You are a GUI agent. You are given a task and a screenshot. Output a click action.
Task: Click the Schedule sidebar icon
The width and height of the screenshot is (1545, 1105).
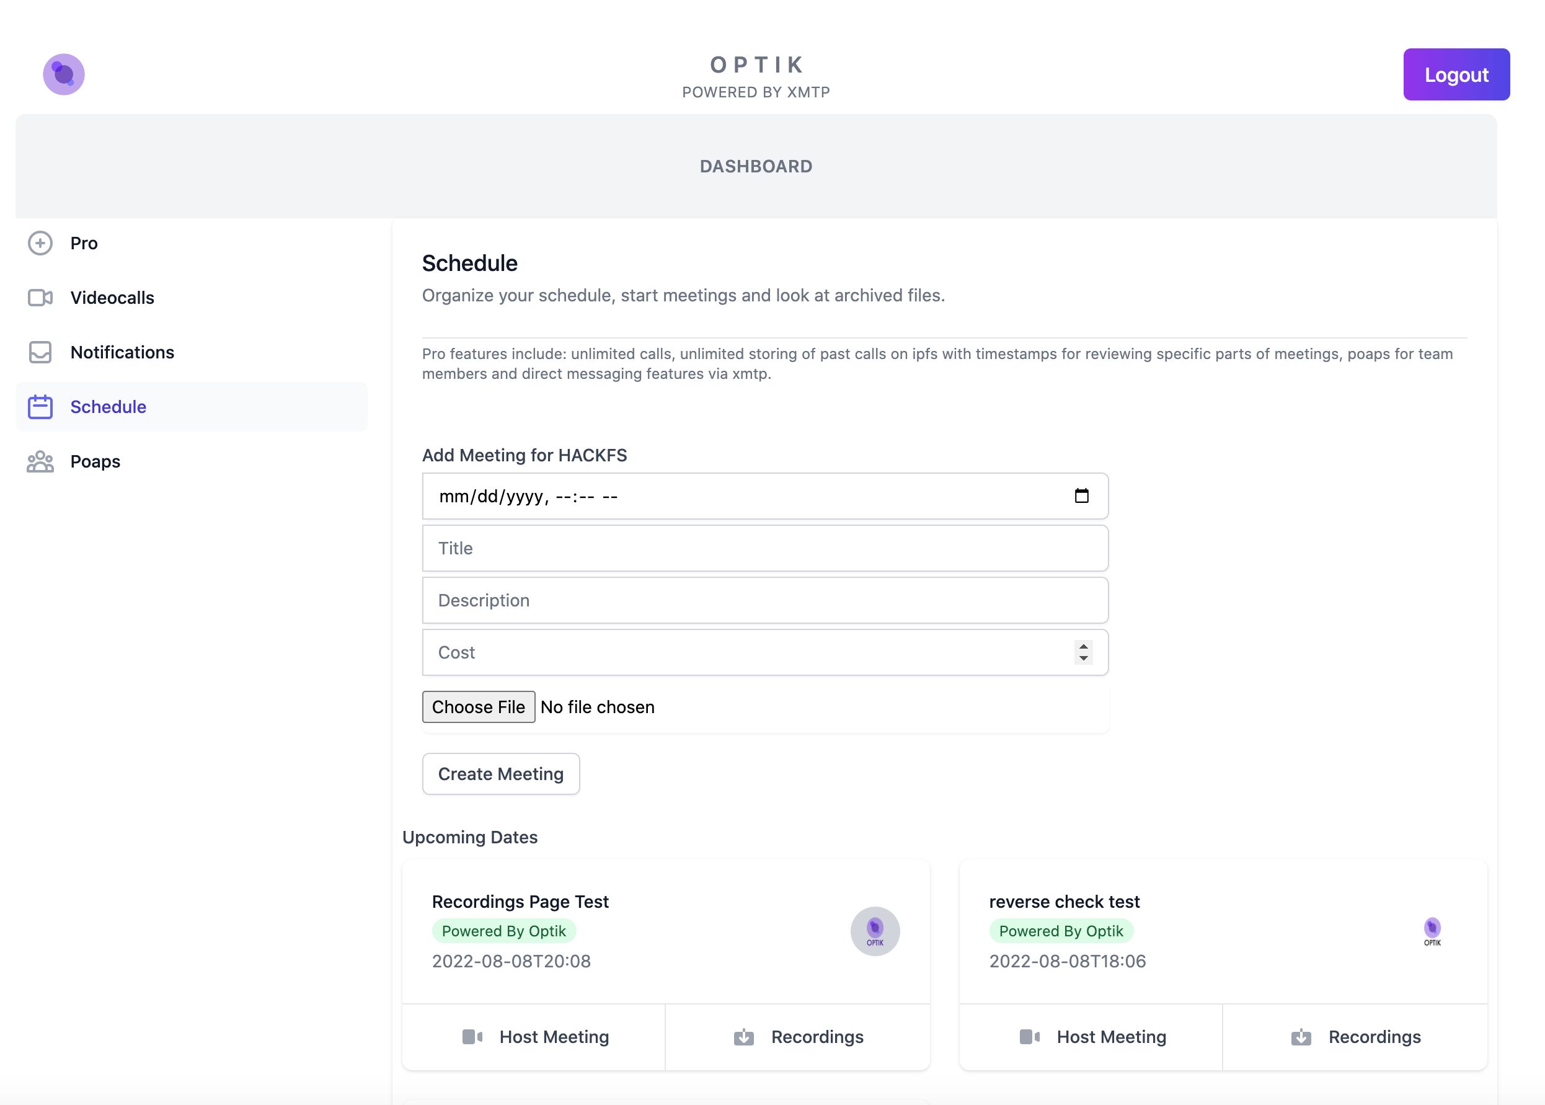[x=40, y=406]
